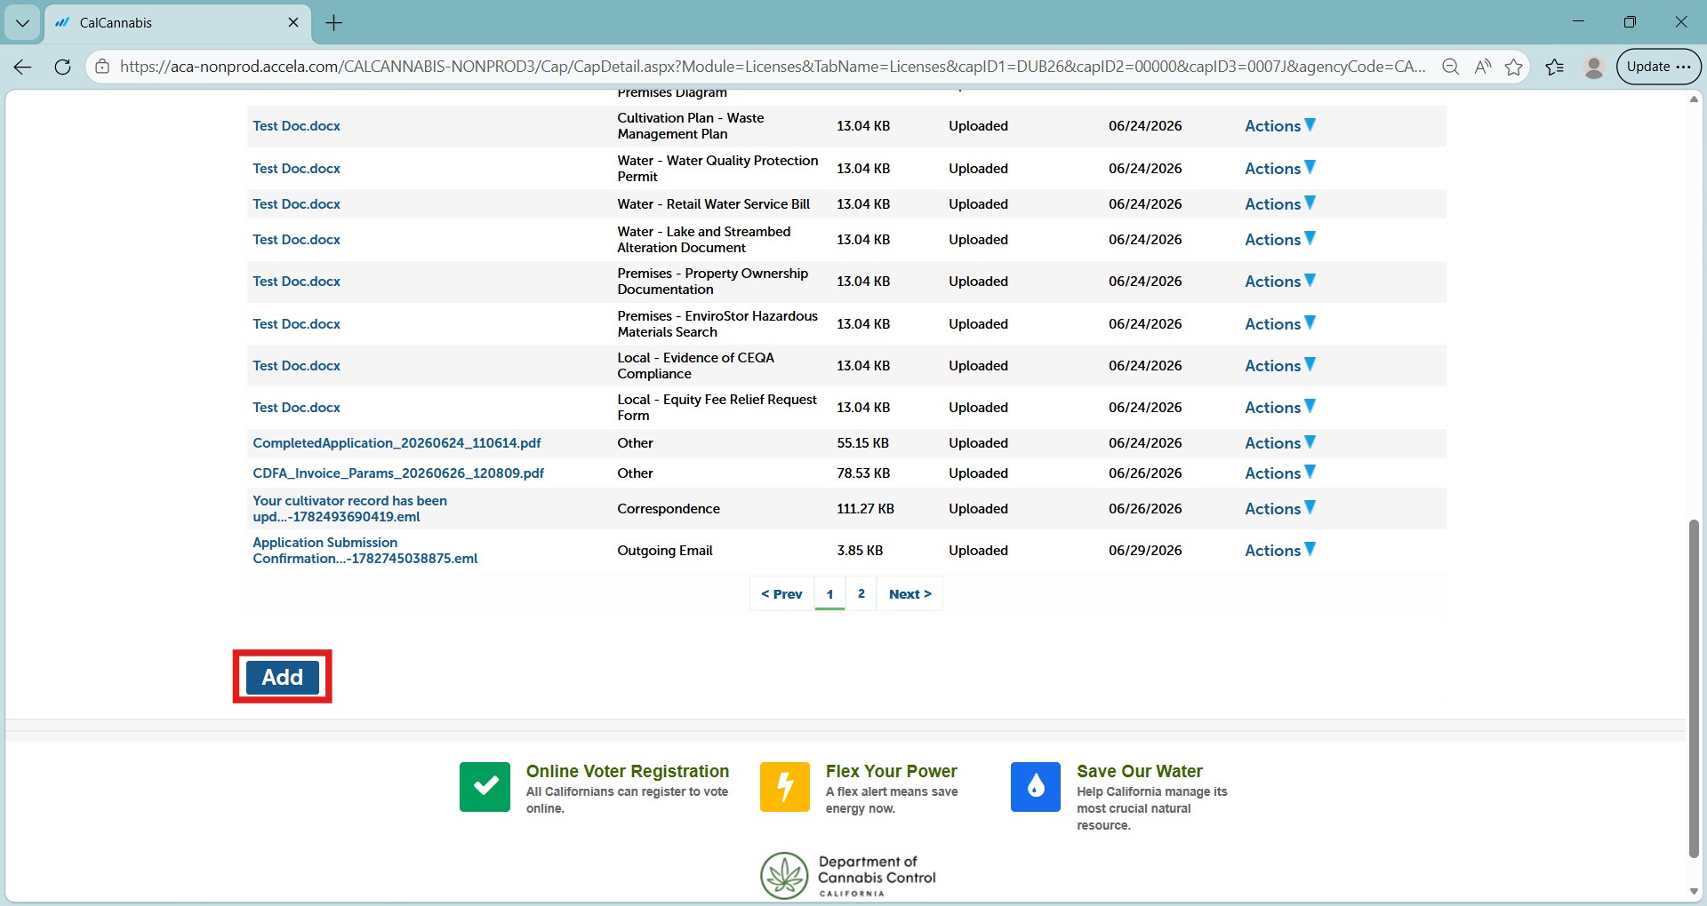Screen dimensions: 1707x906
Task: Open CDFA_Invoice_Params_20260626_120809.pdf
Action: (398, 473)
